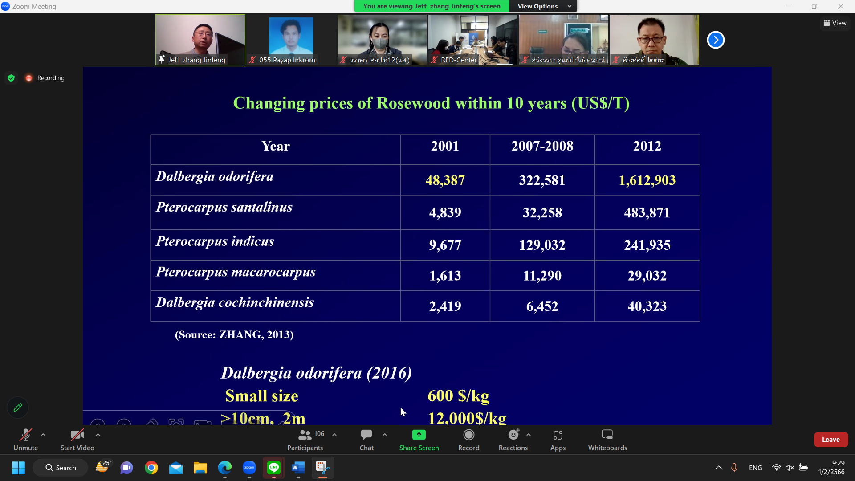Show next participants with blue arrow
This screenshot has width=855, height=481.
tap(716, 40)
